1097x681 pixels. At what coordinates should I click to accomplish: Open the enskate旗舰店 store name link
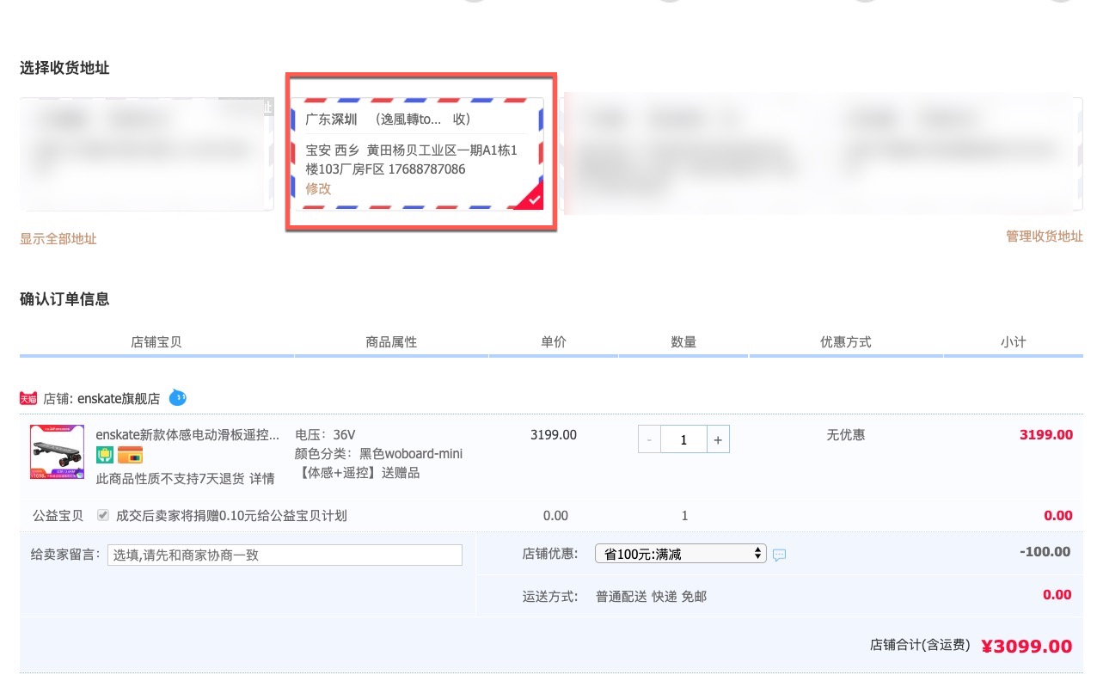pos(119,399)
